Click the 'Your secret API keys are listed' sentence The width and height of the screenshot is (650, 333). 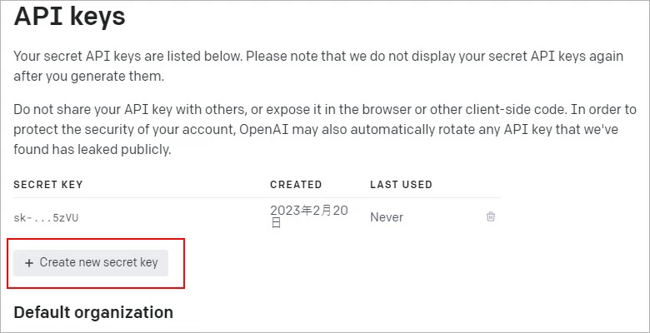pyautogui.click(x=125, y=57)
